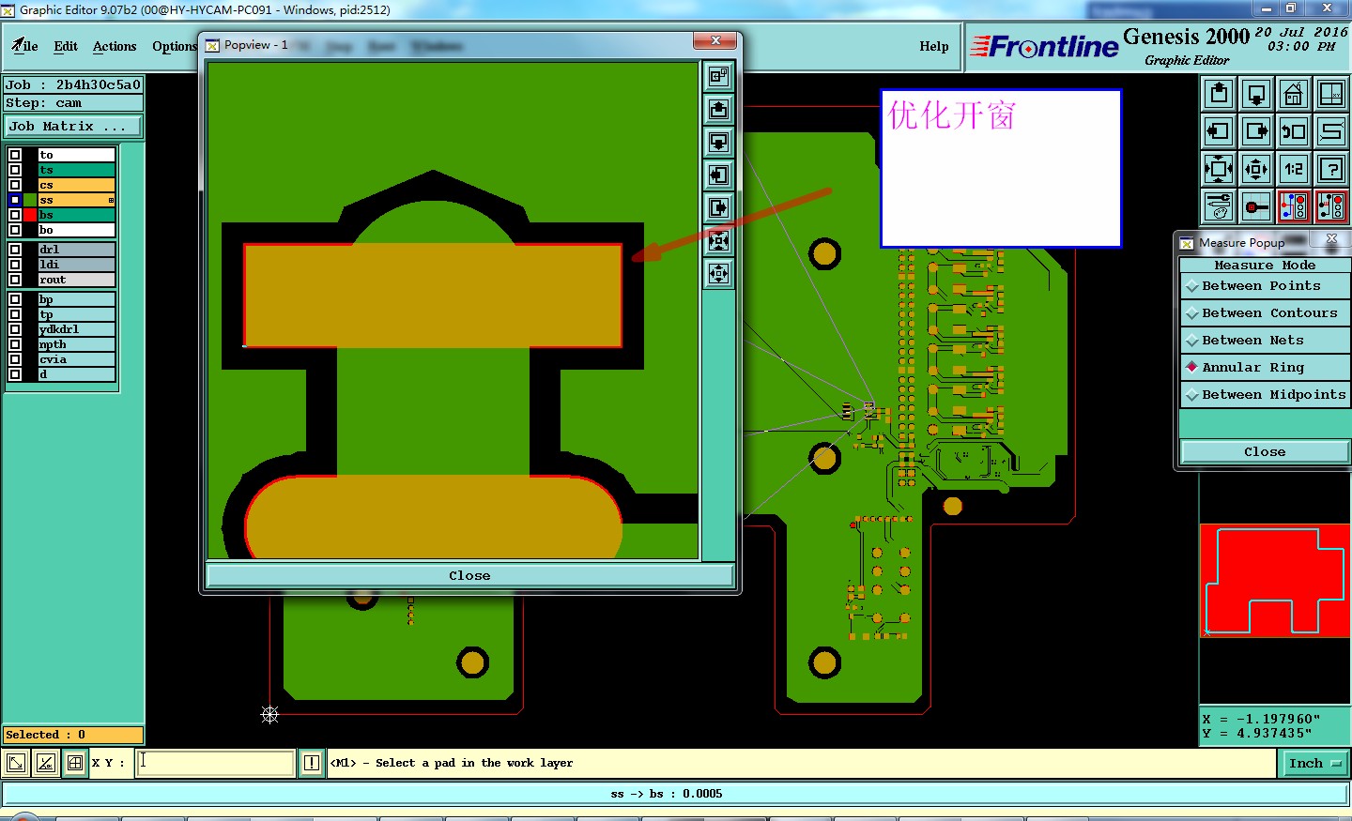Pan the main view right using the toolbar
Viewport: 1352px width, 821px height.
pos(1256,131)
